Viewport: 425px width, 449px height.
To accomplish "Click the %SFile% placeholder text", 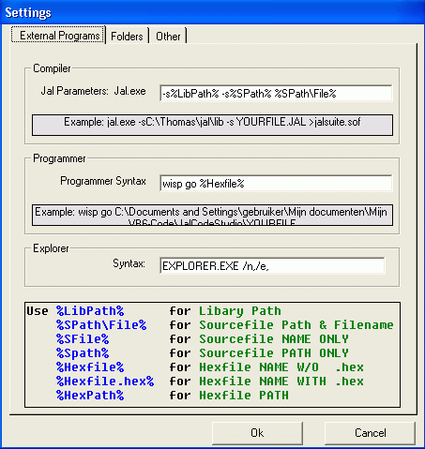I will pyautogui.click(x=83, y=339).
